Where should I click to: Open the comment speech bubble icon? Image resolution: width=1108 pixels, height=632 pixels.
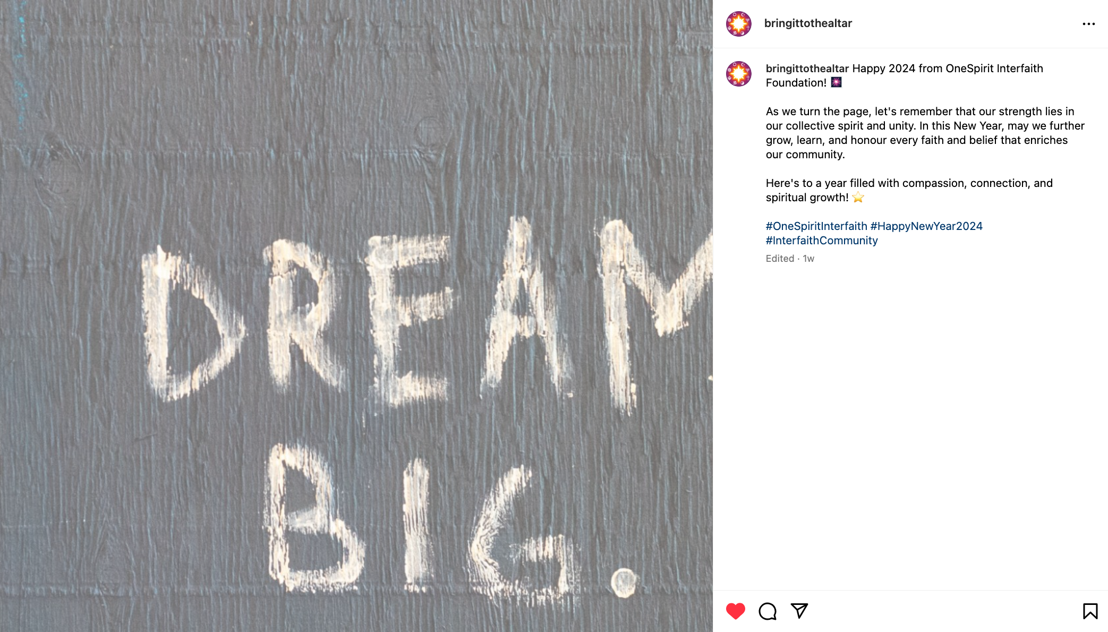(x=768, y=611)
